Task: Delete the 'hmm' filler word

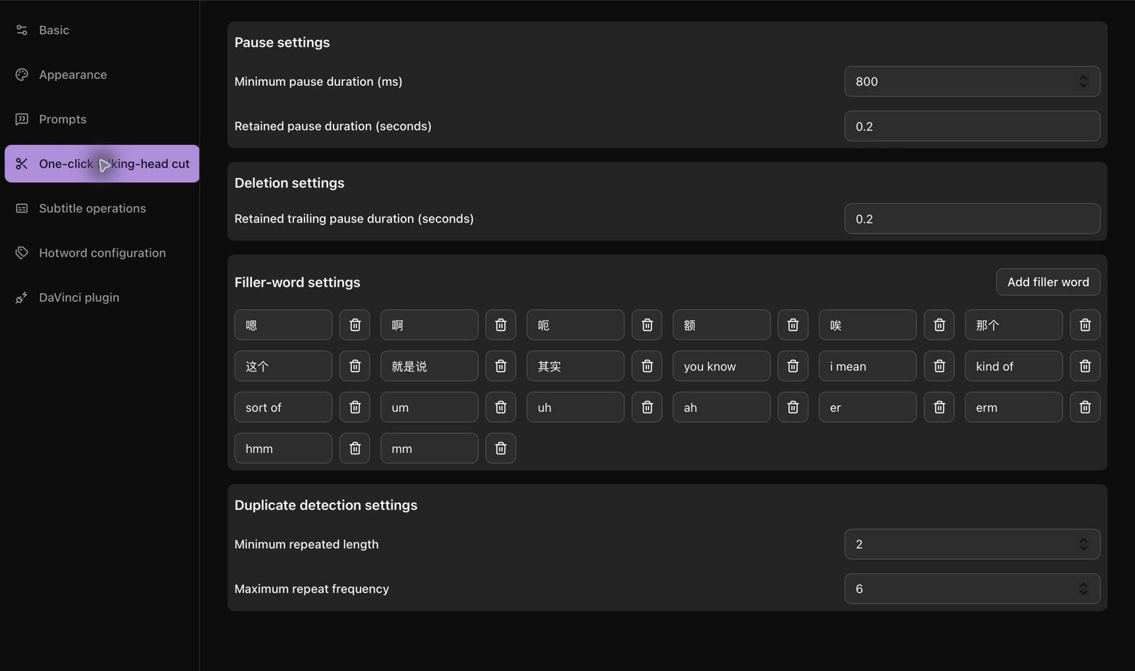Action: click(x=354, y=448)
